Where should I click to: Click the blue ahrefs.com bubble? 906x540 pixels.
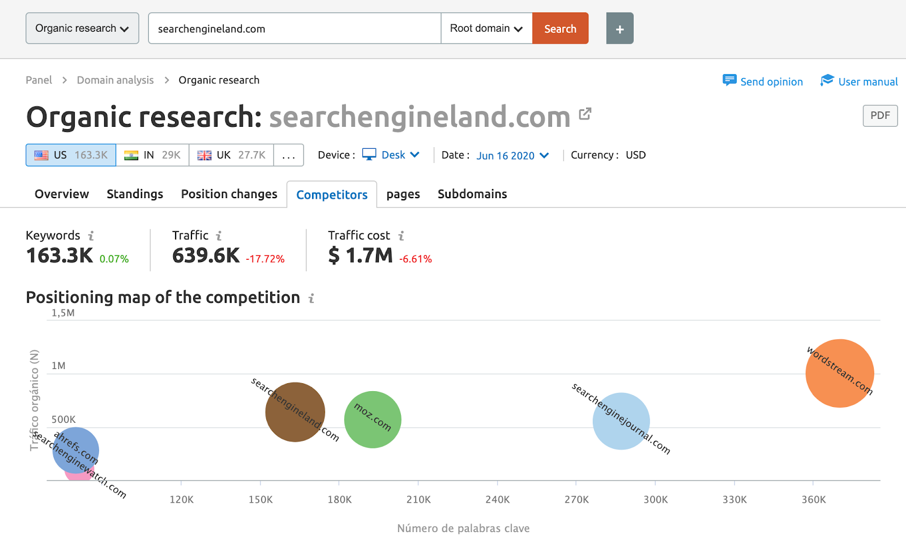(76, 451)
